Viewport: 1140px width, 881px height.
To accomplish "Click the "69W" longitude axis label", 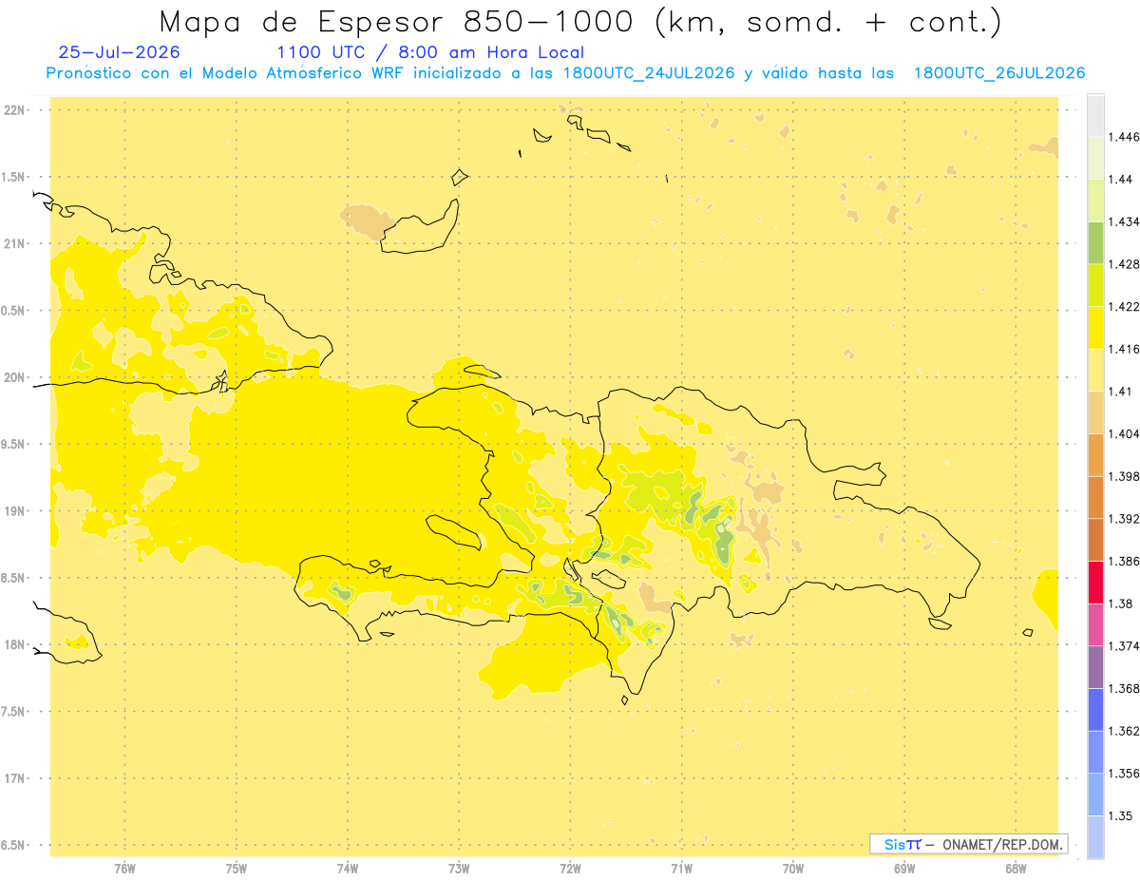I will (904, 868).
